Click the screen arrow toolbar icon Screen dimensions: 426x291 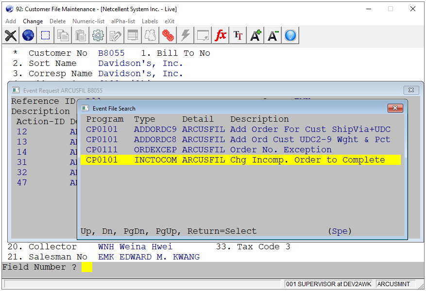(203, 35)
